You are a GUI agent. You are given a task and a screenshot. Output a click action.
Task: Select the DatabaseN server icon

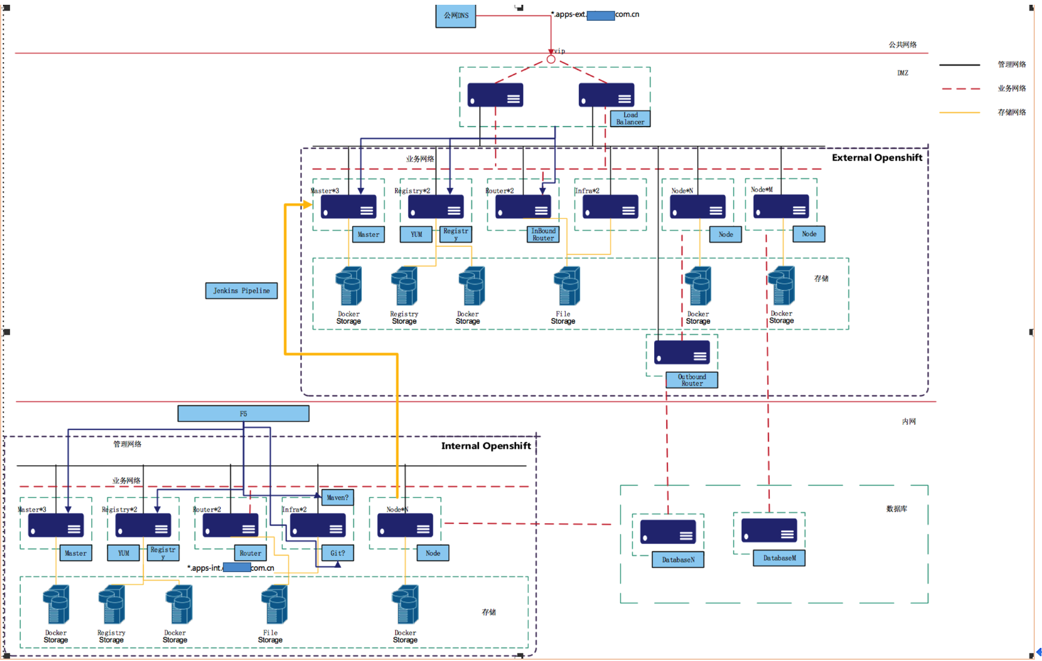point(668,532)
